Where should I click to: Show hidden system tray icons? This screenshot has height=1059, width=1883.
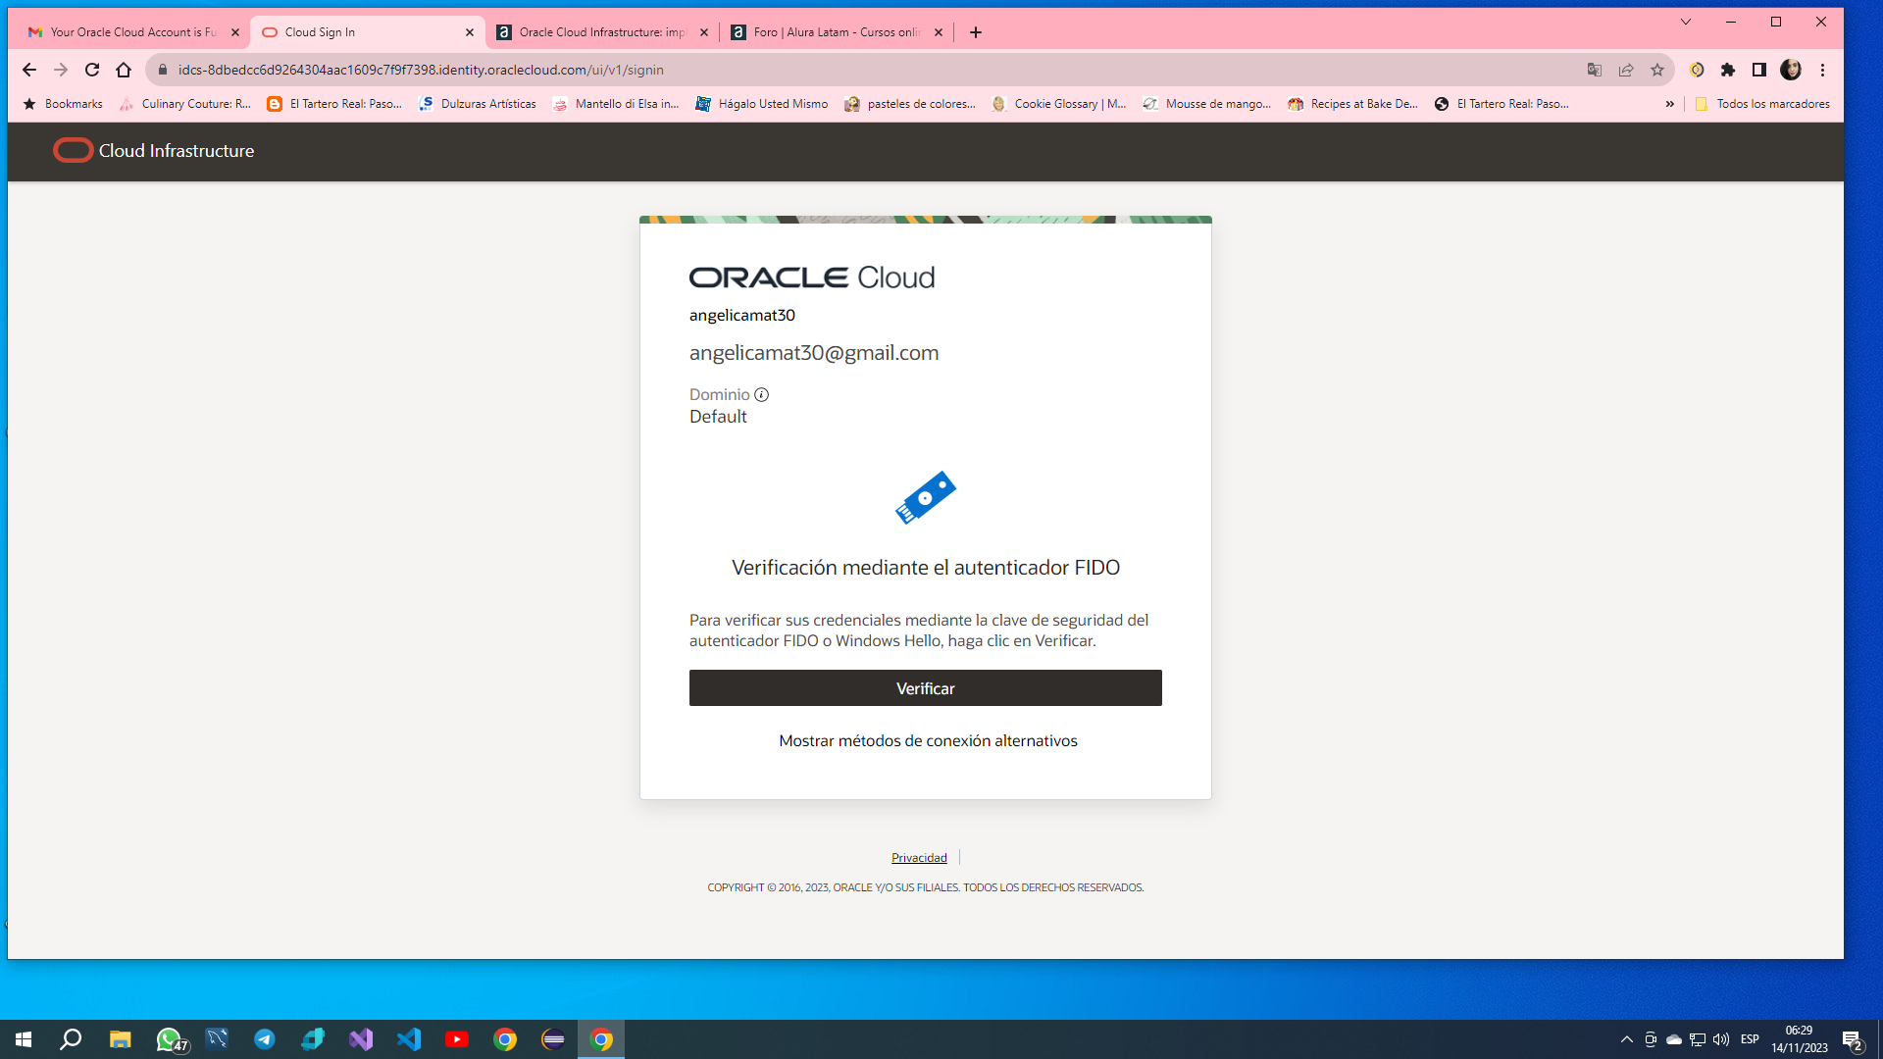[1627, 1039]
